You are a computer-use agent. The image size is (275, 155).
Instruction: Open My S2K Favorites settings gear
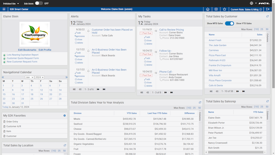(65, 116)
